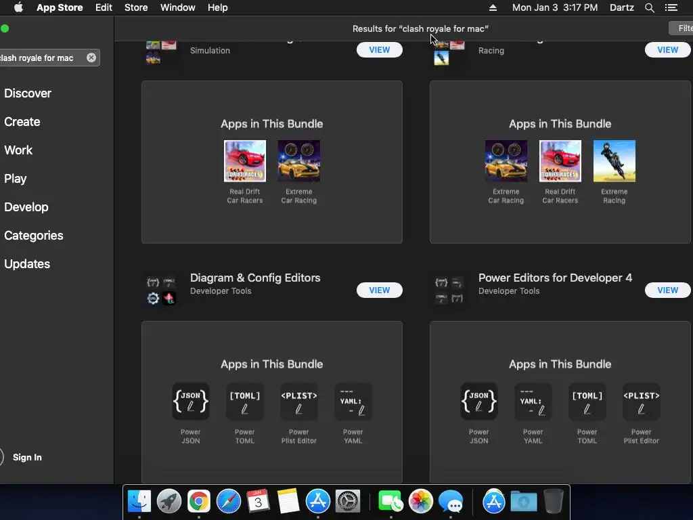Screen dimensions: 693x520
Task: Open Extreme Car Racing in left bundle
Action: (298, 161)
